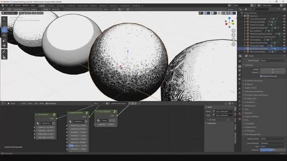287x161 pixels.
Task: Hide the selected painted hatching shader object
Action: tap(284, 49)
